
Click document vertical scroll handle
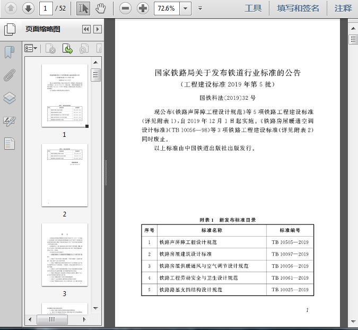pos(353,39)
